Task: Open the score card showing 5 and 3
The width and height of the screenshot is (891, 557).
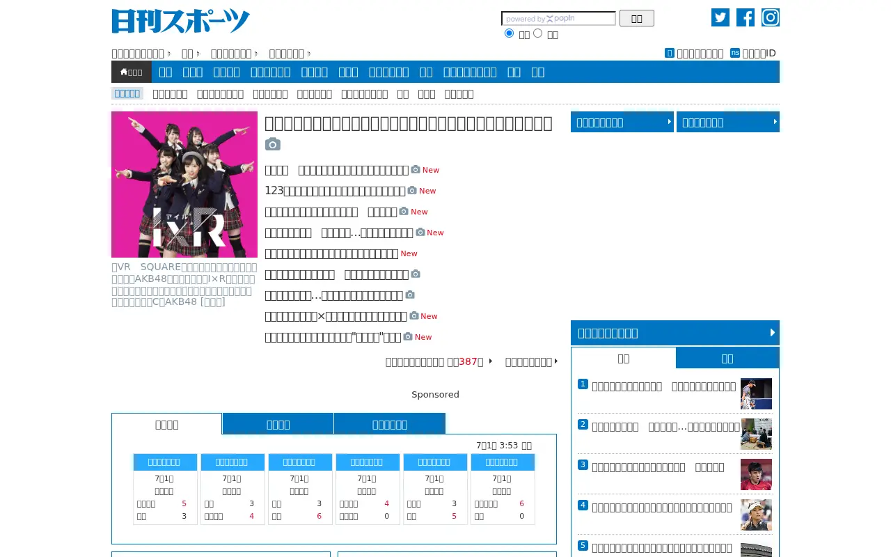Action: point(164,489)
